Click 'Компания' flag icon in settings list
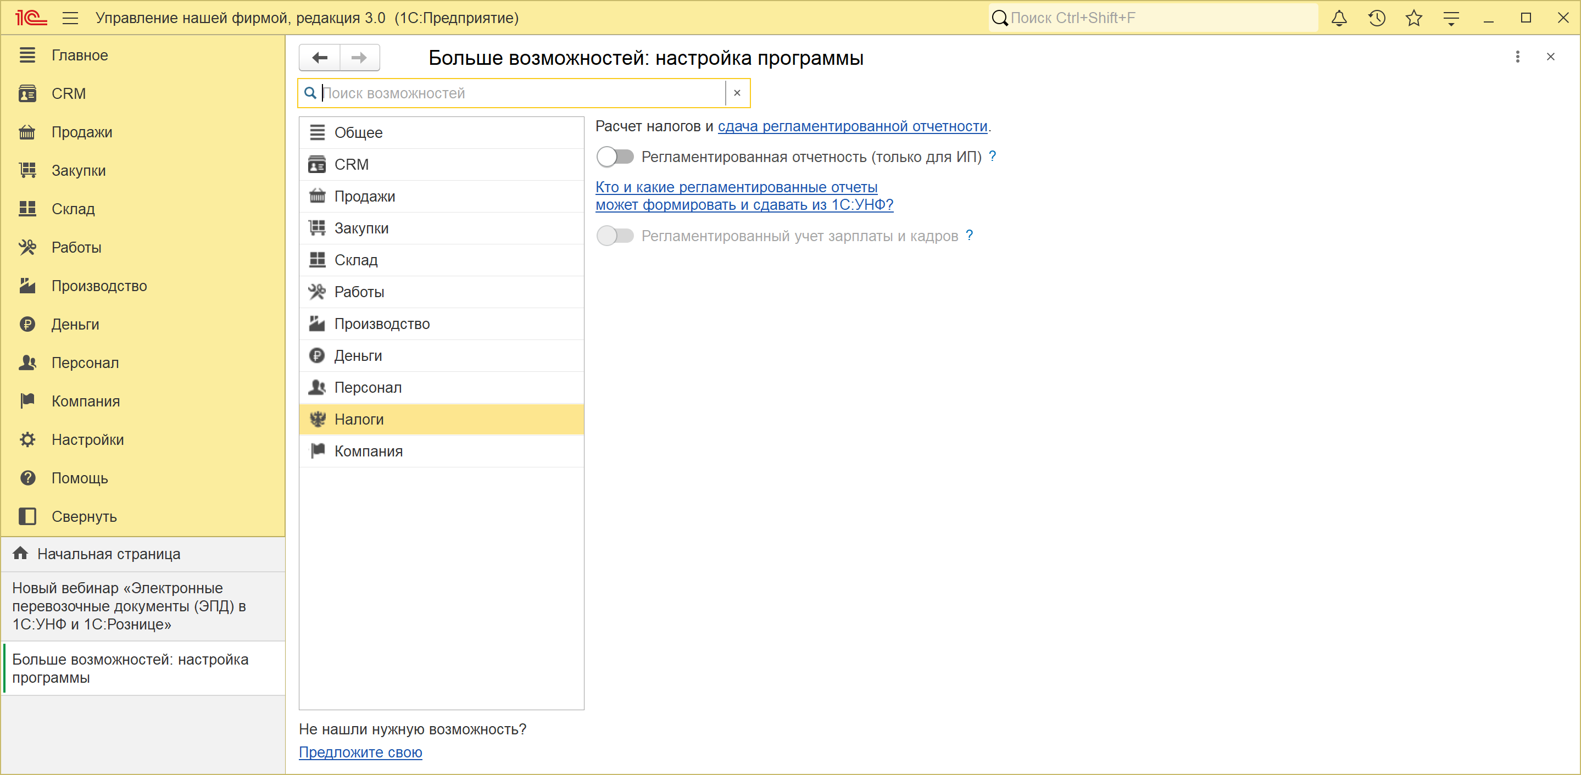Screen dimensions: 1581x775 [x=318, y=451]
